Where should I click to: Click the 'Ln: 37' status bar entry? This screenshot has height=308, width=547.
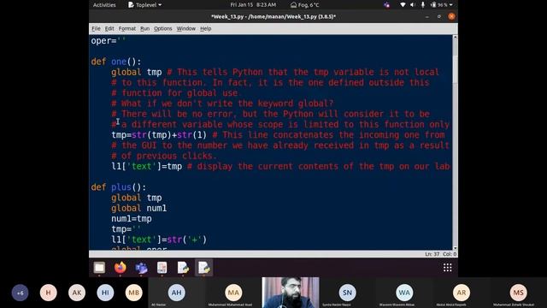click(x=432, y=254)
